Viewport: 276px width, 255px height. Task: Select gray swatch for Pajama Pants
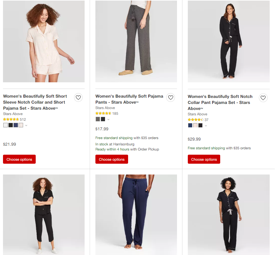pyautogui.click(x=98, y=119)
